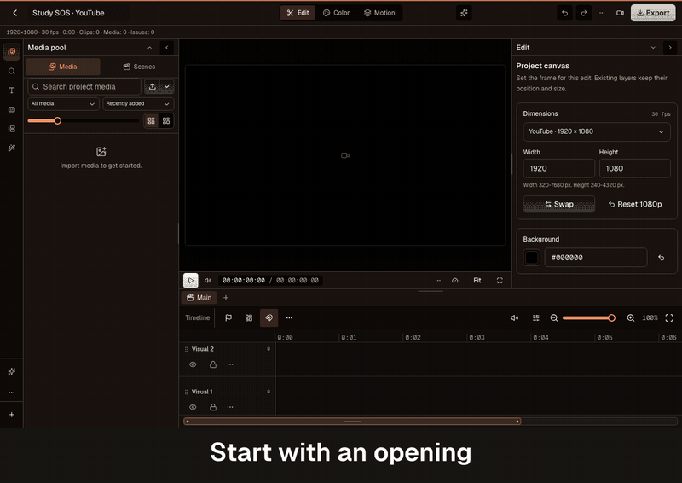Select the Main sequence tab
This screenshot has width=682, height=483.
[x=199, y=298]
